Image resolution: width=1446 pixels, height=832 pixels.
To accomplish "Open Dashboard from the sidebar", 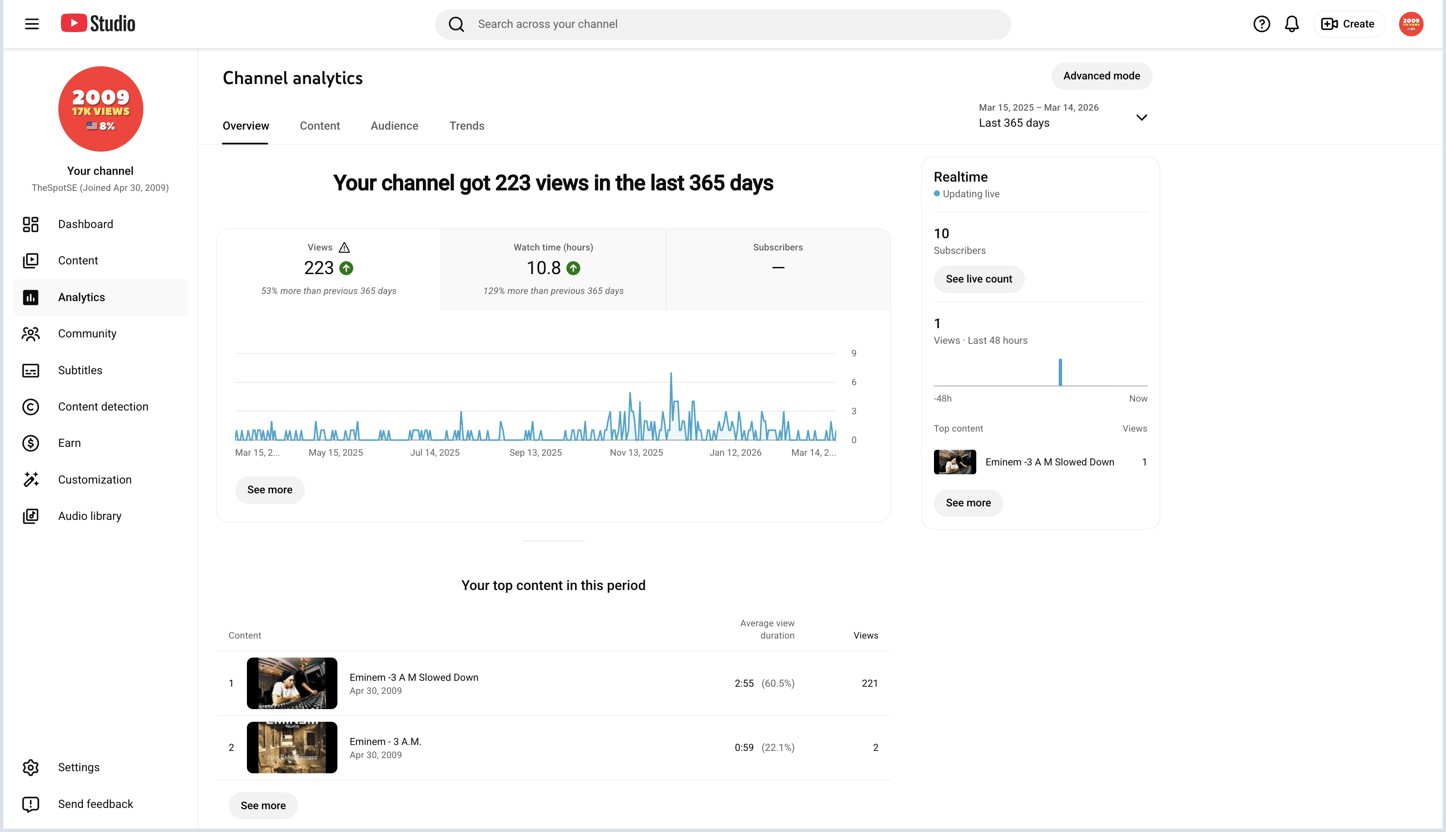I will click(x=101, y=224).
